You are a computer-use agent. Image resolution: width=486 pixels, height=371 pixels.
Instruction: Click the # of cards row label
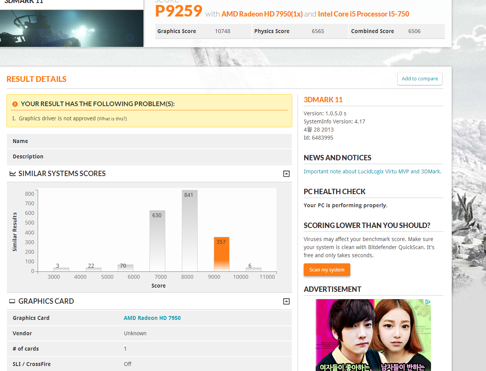point(26,349)
